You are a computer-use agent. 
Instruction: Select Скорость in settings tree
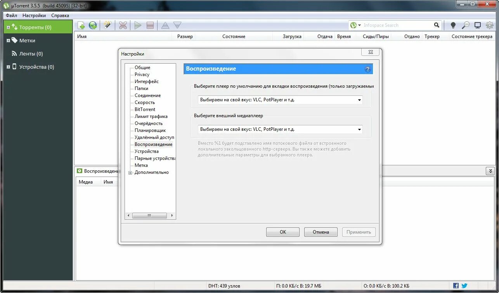[x=145, y=102]
